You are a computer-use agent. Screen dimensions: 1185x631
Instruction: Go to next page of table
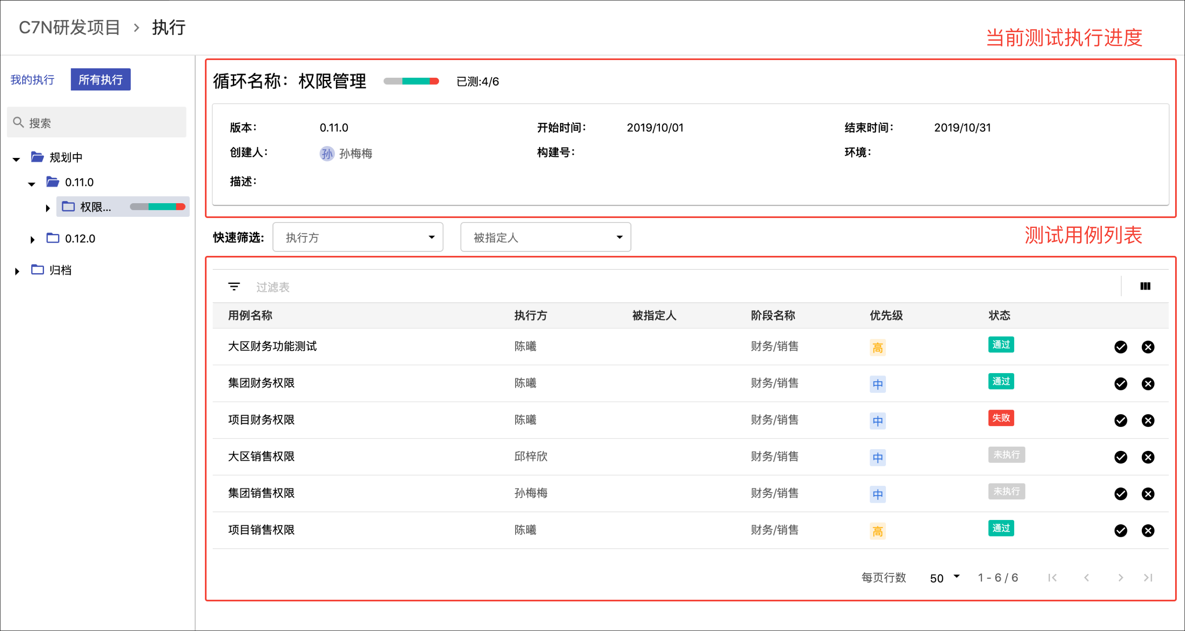[1120, 578]
